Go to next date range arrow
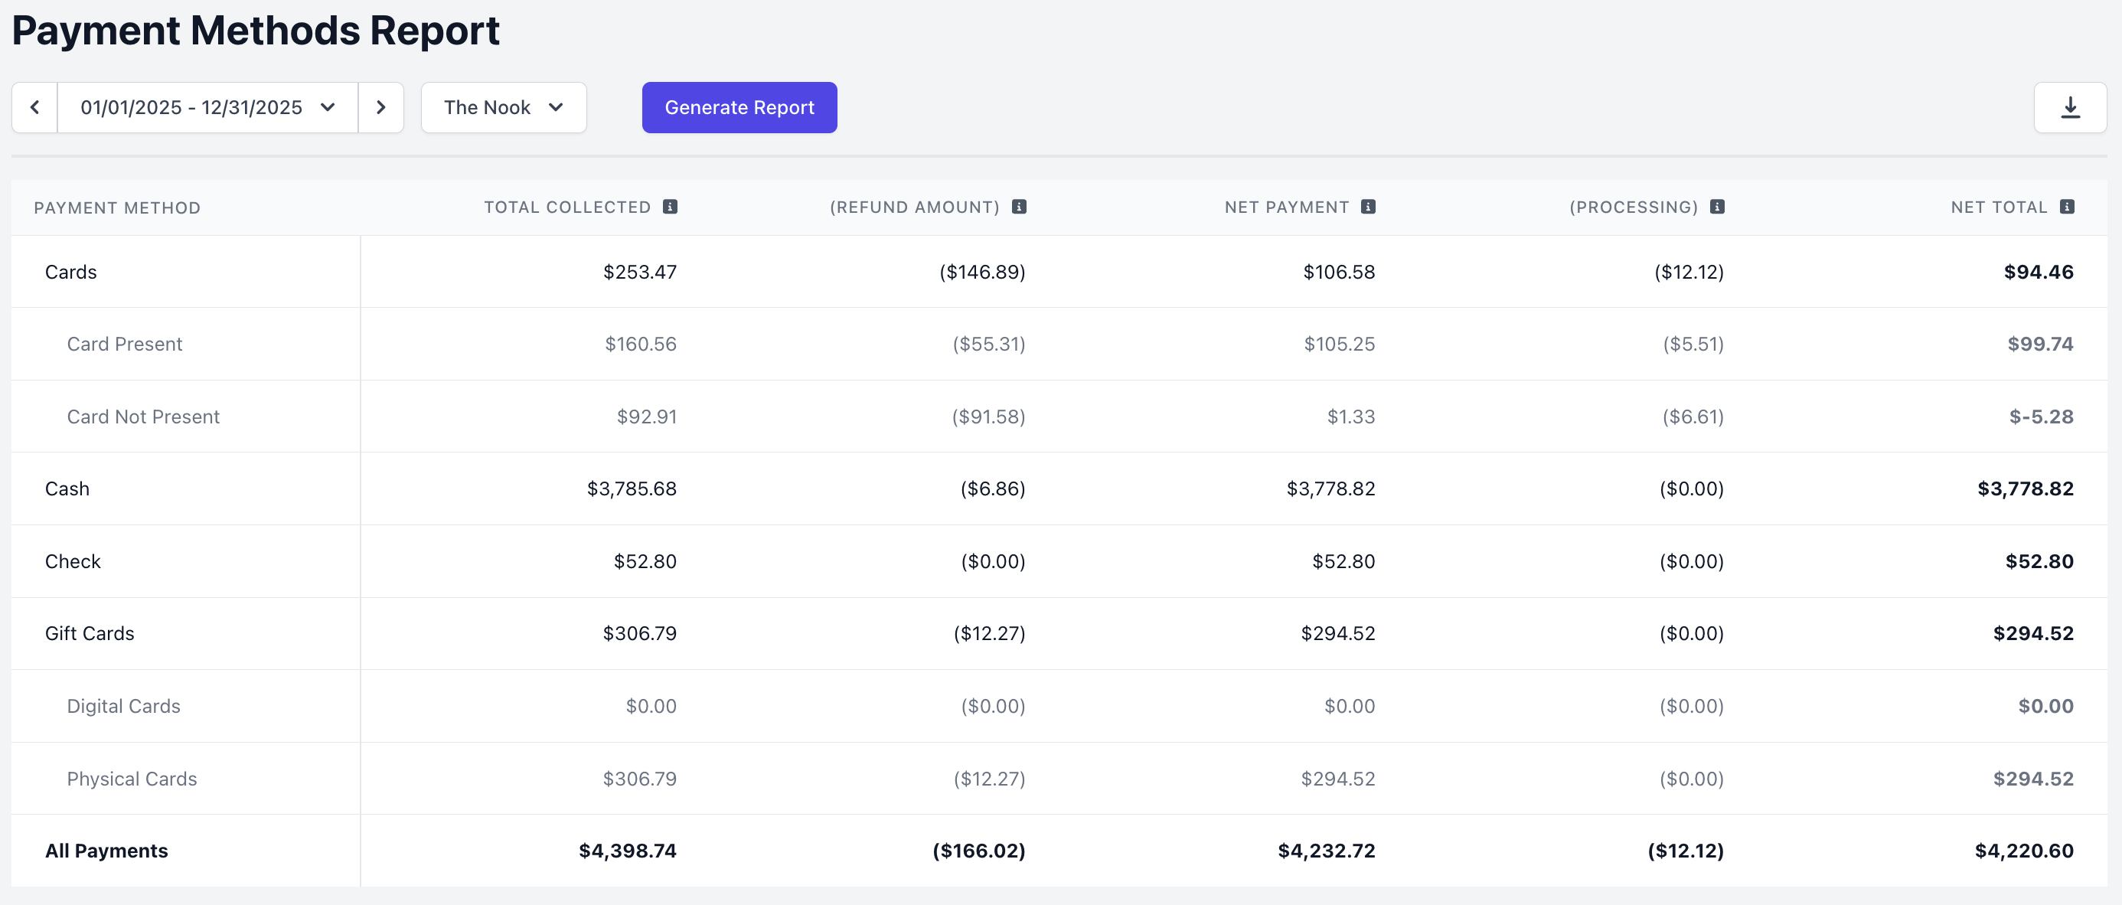The image size is (2122, 905). click(x=380, y=107)
